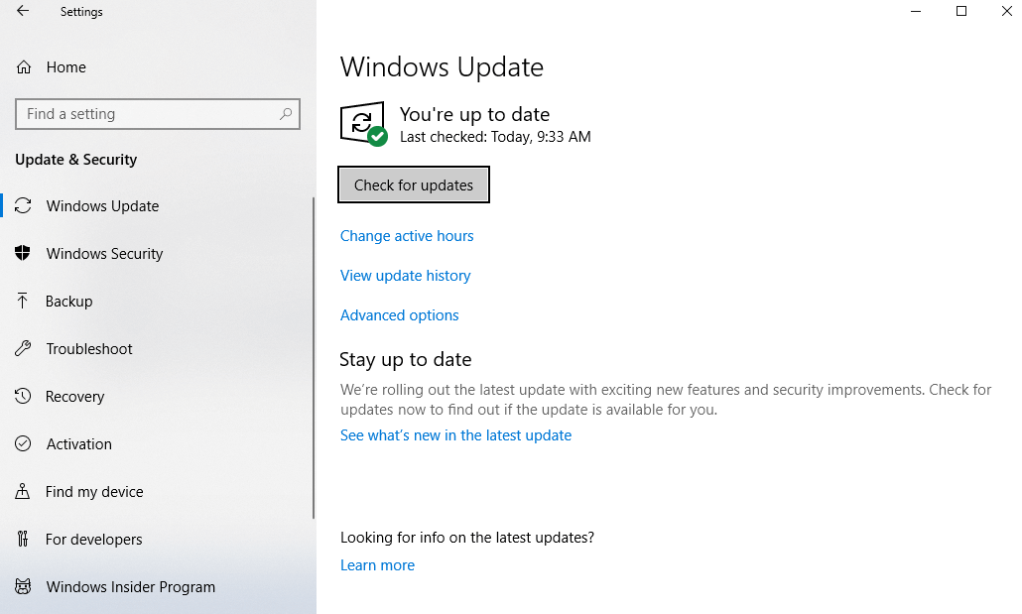The height and width of the screenshot is (614, 1022).
Task: Click Last checked: Today, 9:33 AM text
Action: pyautogui.click(x=495, y=137)
